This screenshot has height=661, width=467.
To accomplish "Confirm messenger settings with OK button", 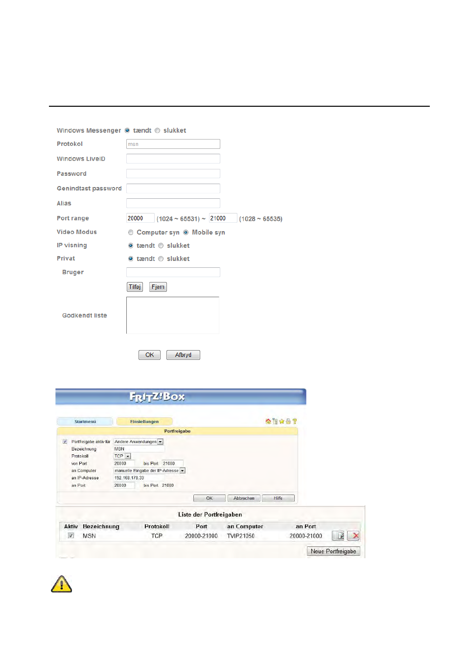I will [x=149, y=355].
